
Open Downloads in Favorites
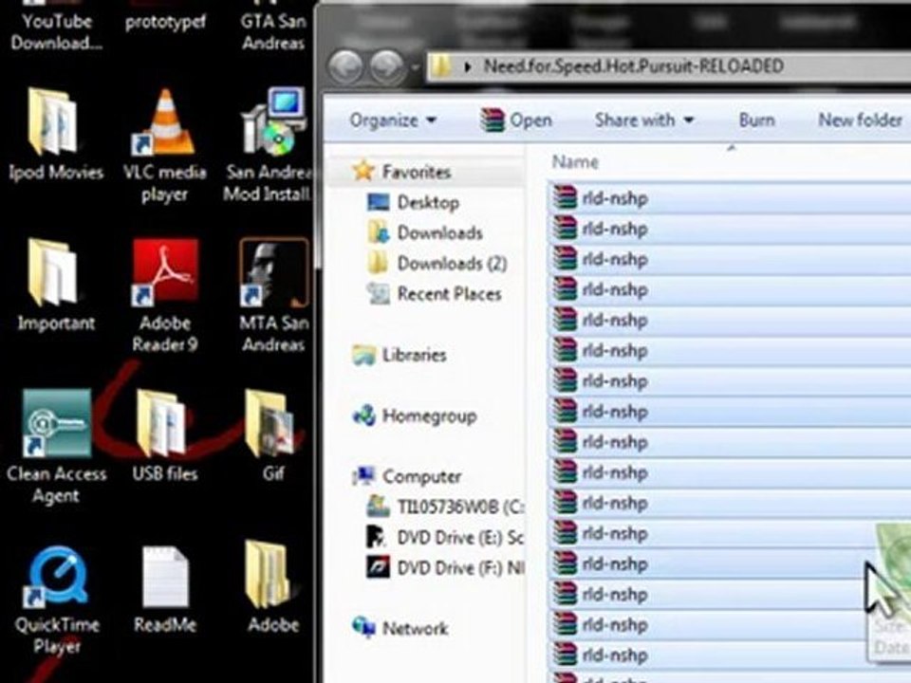click(x=425, y=233)
